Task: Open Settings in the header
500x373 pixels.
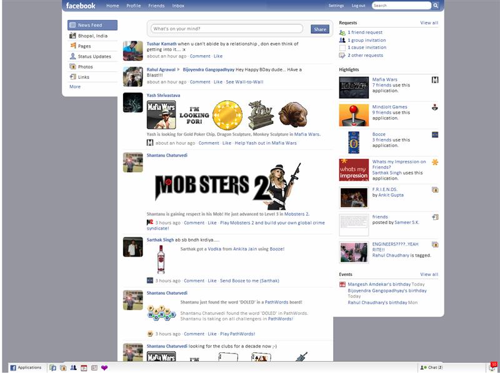Action: (336, 6)
